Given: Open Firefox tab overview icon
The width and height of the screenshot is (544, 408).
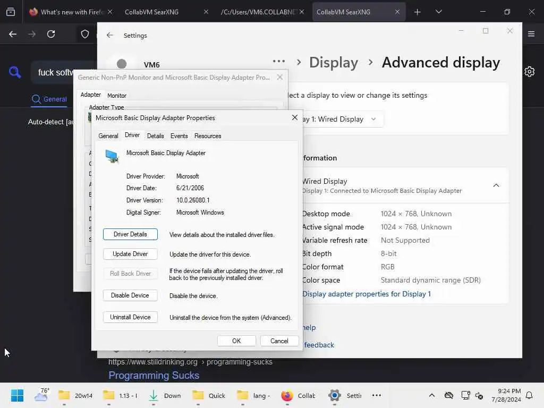Looking at the screenshot, I should coord(11,12).
